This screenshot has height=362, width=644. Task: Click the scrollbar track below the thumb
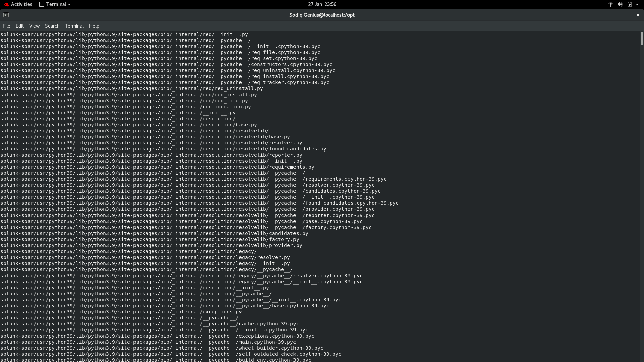(x=642, y=201)
